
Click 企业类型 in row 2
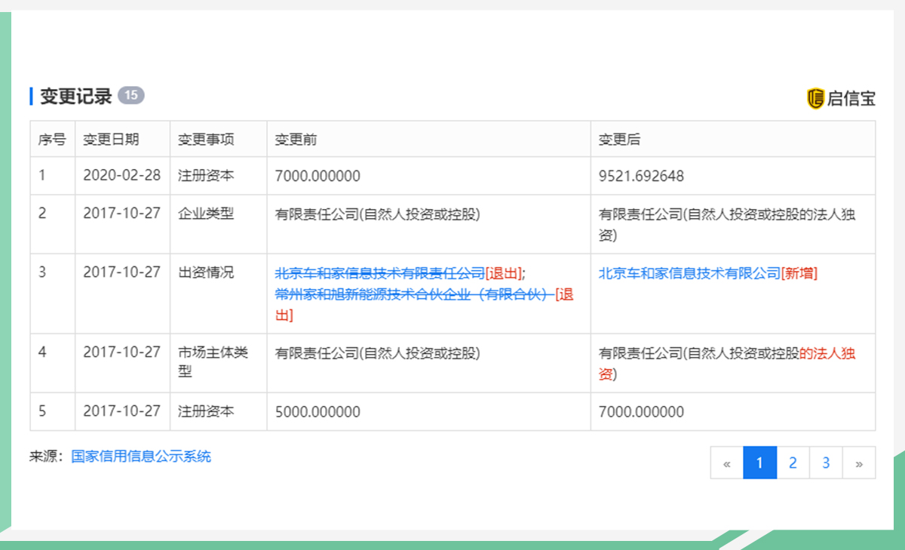point(206,214)
